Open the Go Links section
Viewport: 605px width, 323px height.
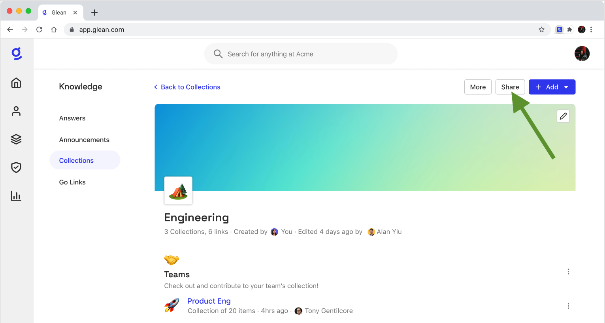[72, 182]
